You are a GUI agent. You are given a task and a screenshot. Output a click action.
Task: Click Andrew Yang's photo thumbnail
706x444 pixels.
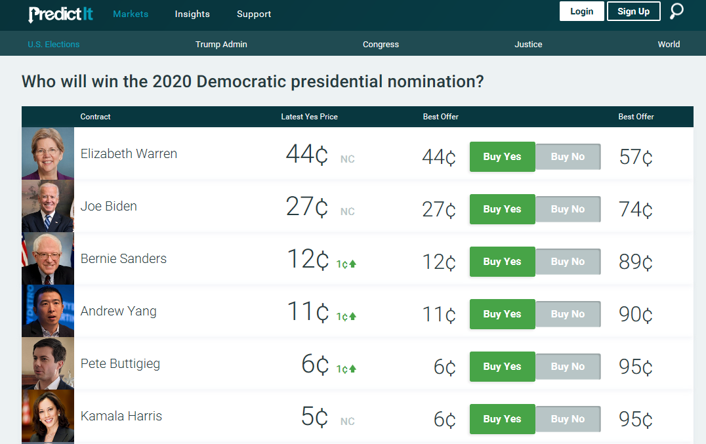(x=48, y=311)
